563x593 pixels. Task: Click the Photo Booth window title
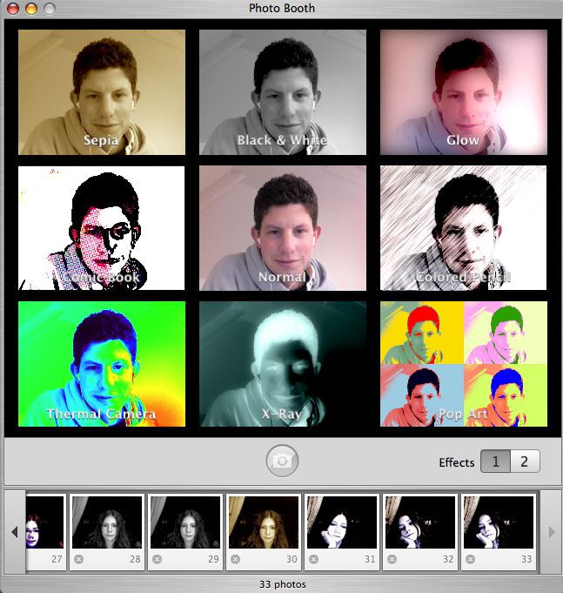click(282, 8)
